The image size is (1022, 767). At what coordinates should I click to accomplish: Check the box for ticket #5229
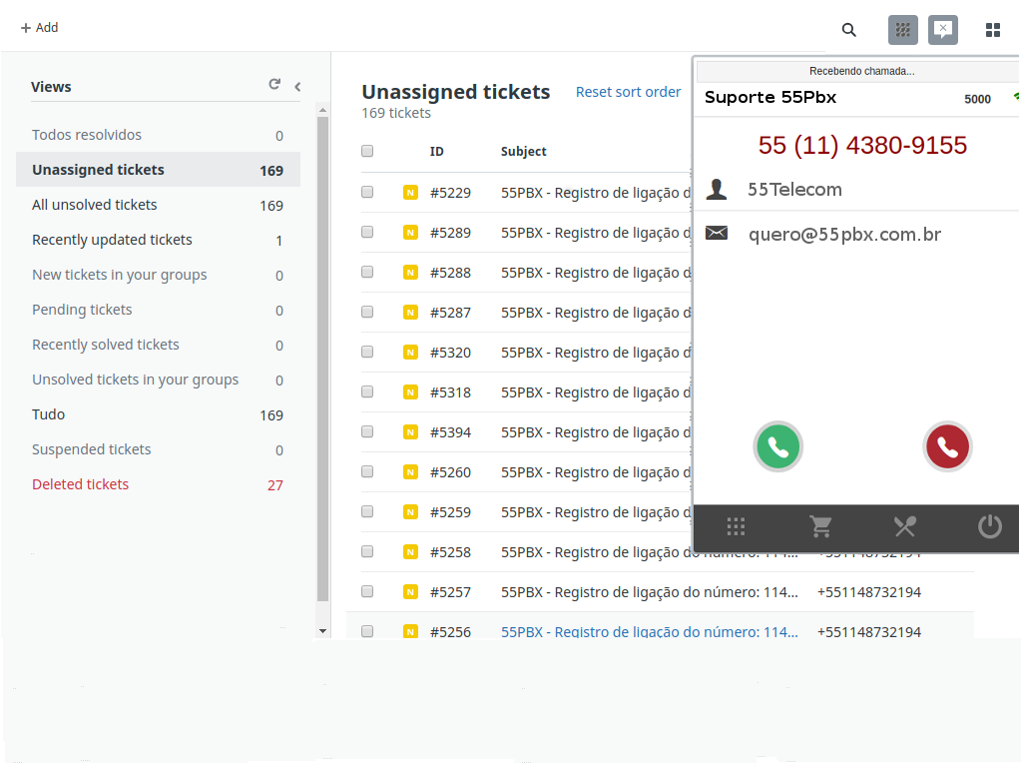367,192
